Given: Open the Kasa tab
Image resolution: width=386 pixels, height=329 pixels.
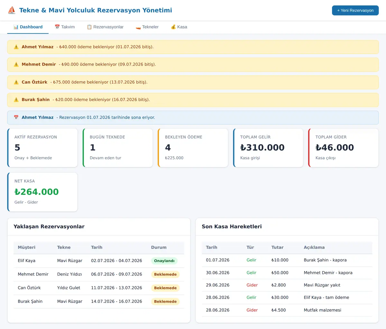Looking at the screenshot, I should (179, 27).
